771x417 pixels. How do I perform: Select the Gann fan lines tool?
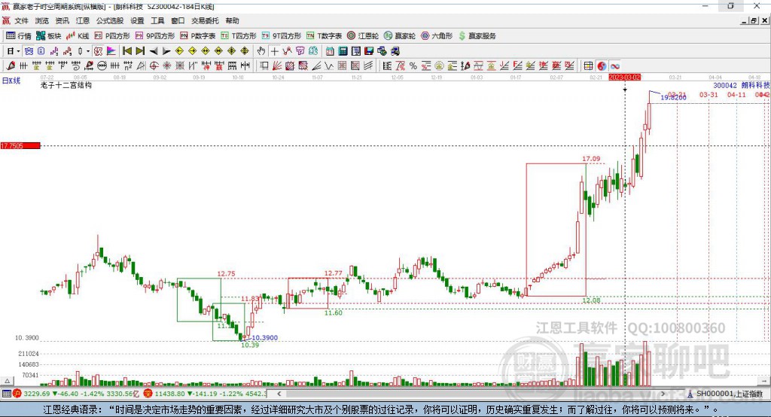click(277, 66)
